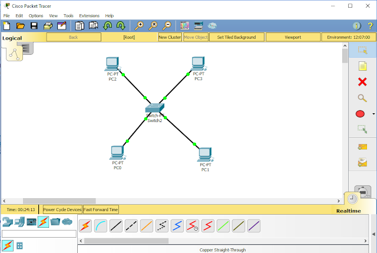Screen dimensions: 377x253
Task: Open the File menu
Action: pos(6,16)
